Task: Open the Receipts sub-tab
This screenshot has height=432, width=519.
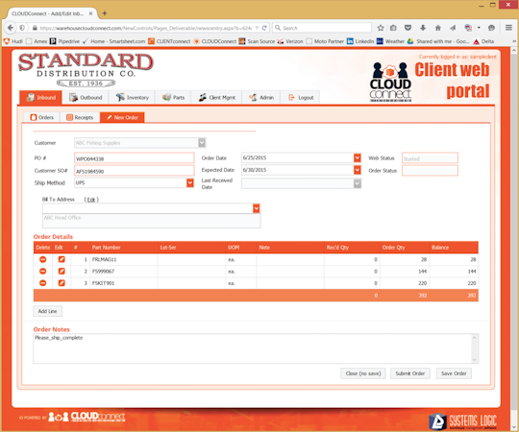Action: [80, 117]
